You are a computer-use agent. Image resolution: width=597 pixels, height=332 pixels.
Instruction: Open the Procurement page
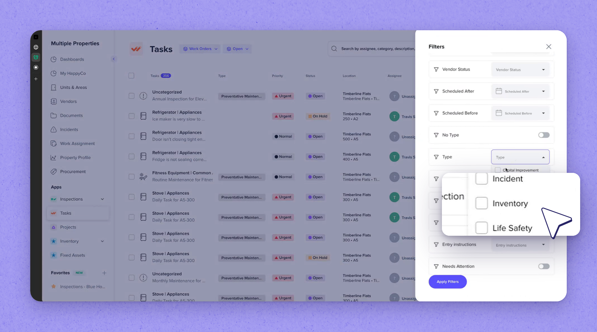pos(73,171)
